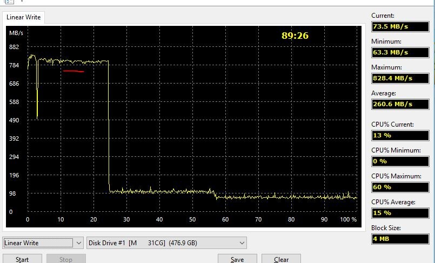Save the benchmark results
The image size is (435, 263).
(237, 259)
